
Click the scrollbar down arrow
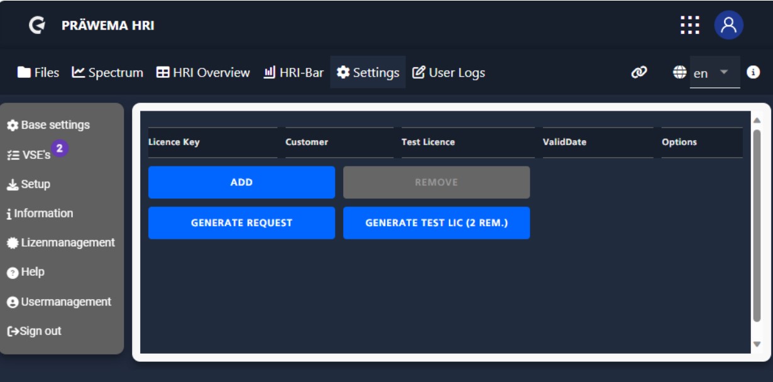[x=757, y=344]
